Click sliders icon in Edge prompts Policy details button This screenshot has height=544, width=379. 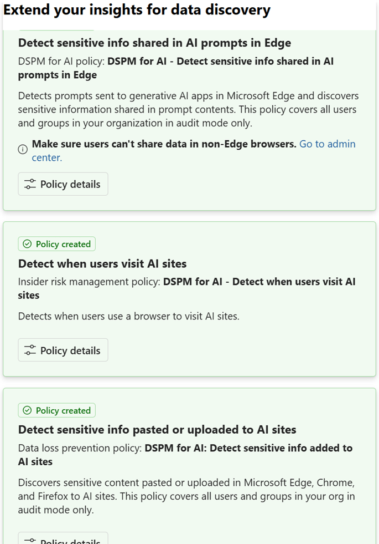coord(30,184)
